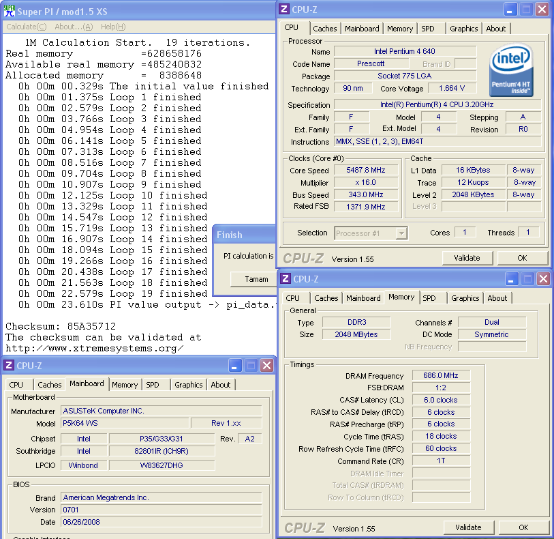
Task: Select About tab in CPU-Z Memory window
Action: click(497, 298)
